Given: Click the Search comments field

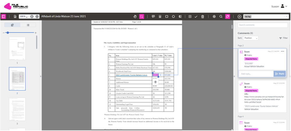Looking at the screenshot, I should point(262,25).
